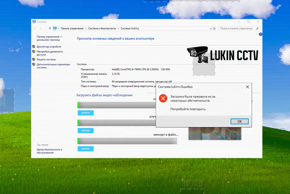290x194 pixels.
Task: Open Панель управления — домашняя страница link
Action: point(49,38)
